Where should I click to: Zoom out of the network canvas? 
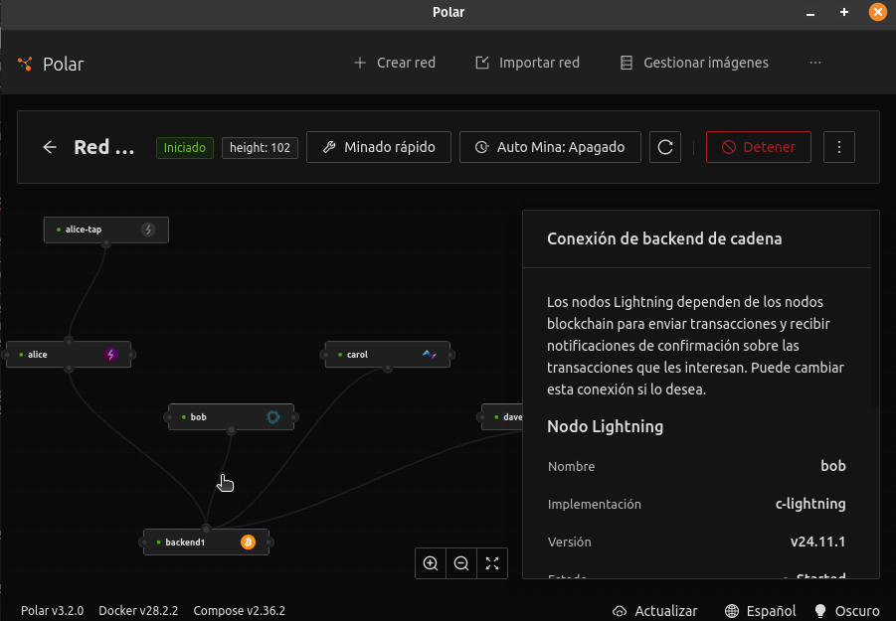[x=461, y=563]
